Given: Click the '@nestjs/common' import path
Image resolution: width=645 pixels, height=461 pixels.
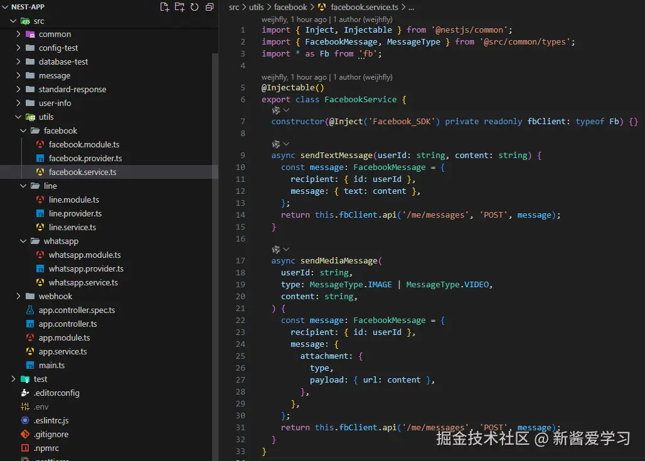Looking at the screenshot, I should tap(469, 29).
